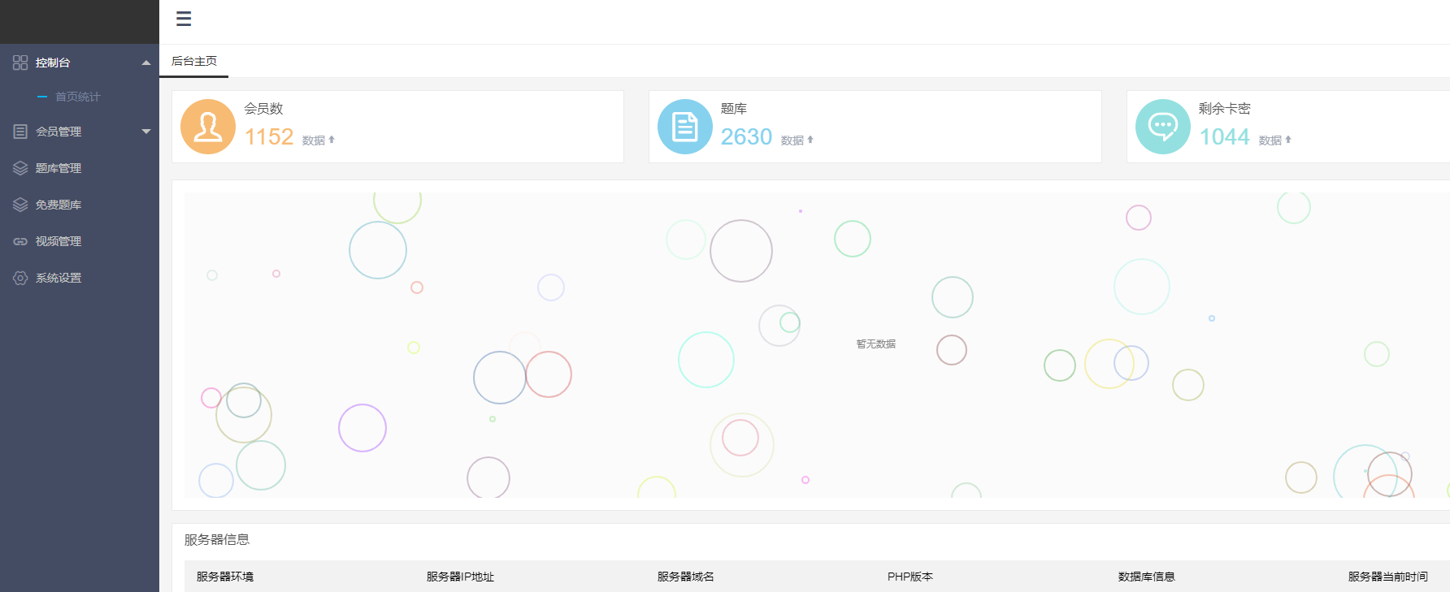Collapse the 控制台 menu arrow

(146, 63)
